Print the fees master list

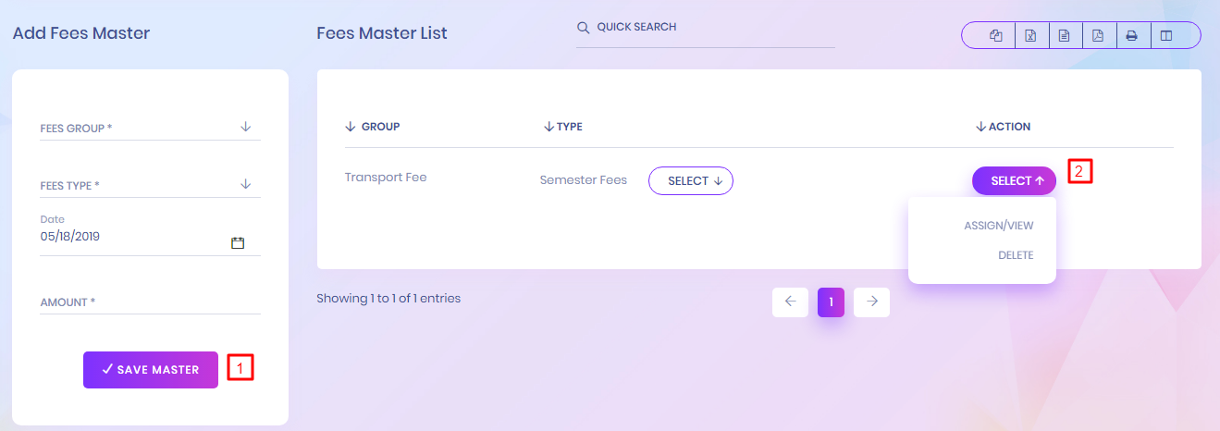pos(1131,36)
